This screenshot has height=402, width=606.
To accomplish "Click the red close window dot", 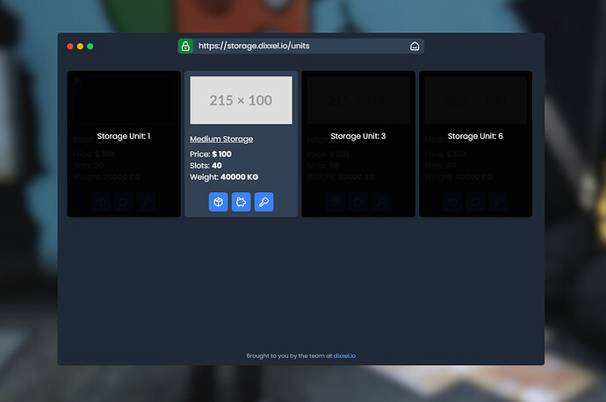I will [x=70, y=47].
